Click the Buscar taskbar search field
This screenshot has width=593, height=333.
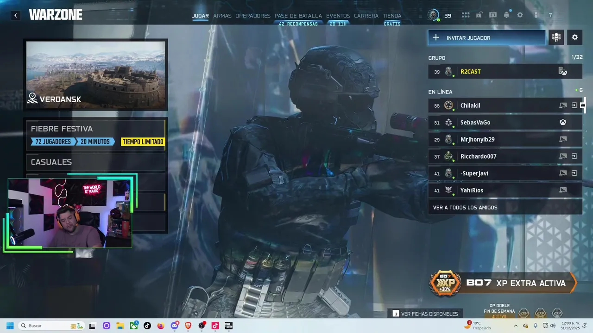[51, 326]
